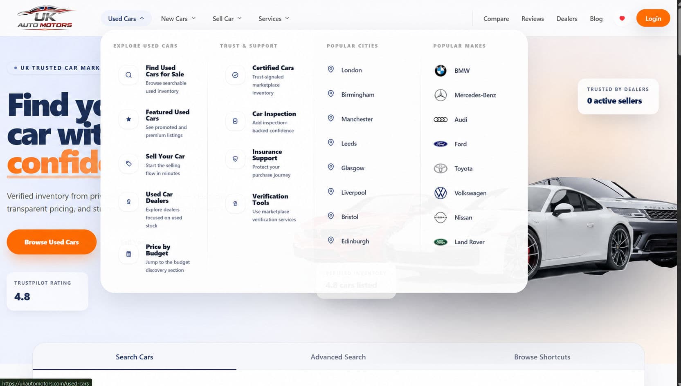Viewport: 681px width, 386px height.
Task: Switch to the Search Cars tab
Action: point(135,357)
